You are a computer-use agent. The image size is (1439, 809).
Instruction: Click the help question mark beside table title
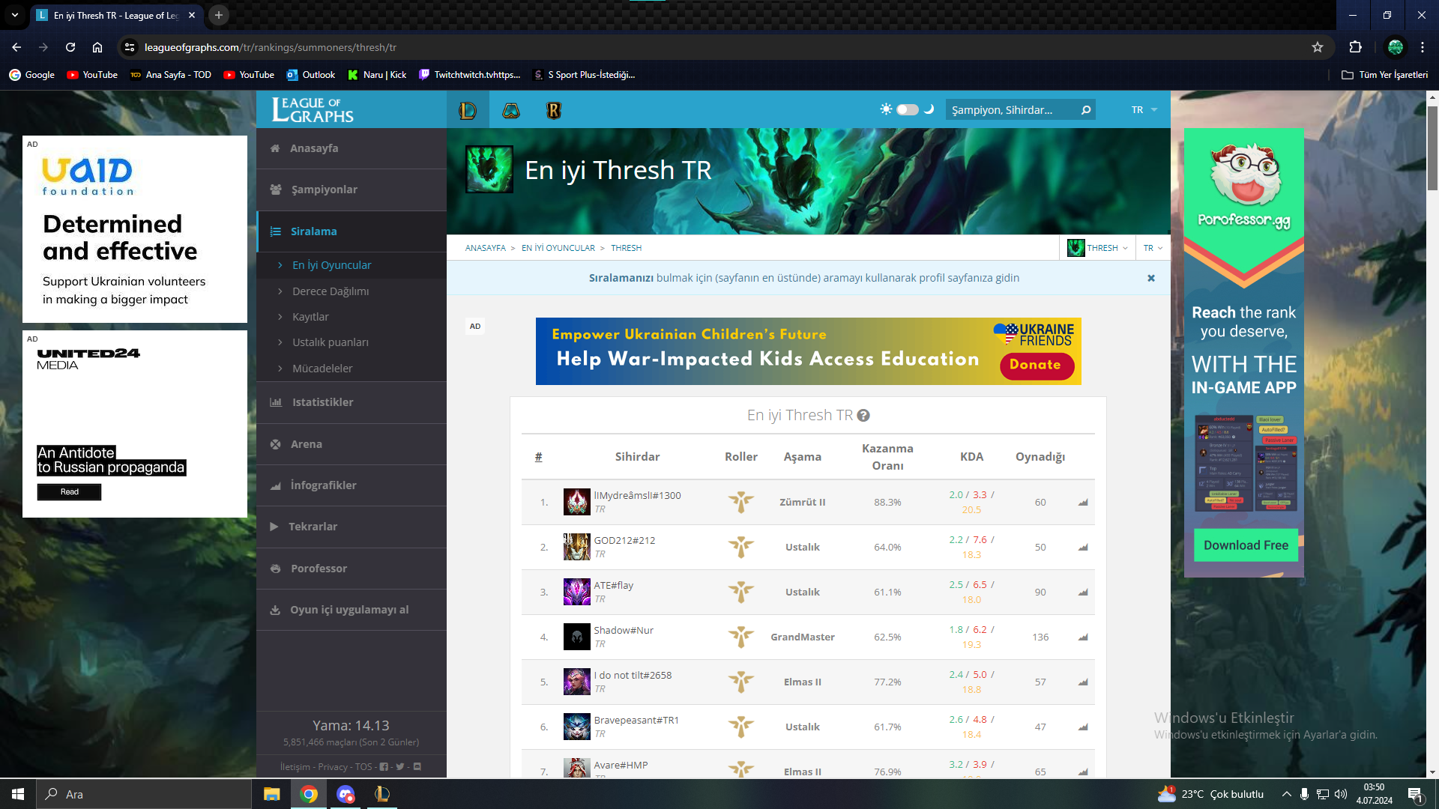[x=863, y=416]
